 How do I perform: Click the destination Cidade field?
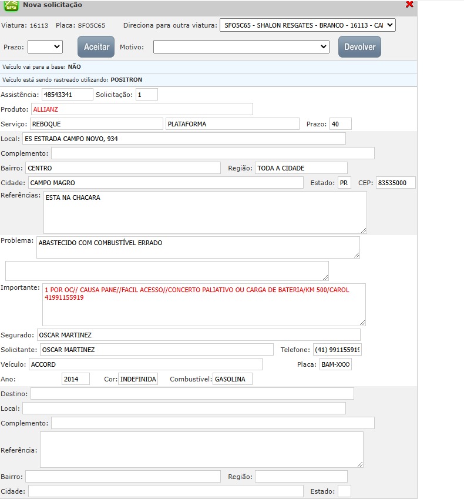tap(166, 491)
